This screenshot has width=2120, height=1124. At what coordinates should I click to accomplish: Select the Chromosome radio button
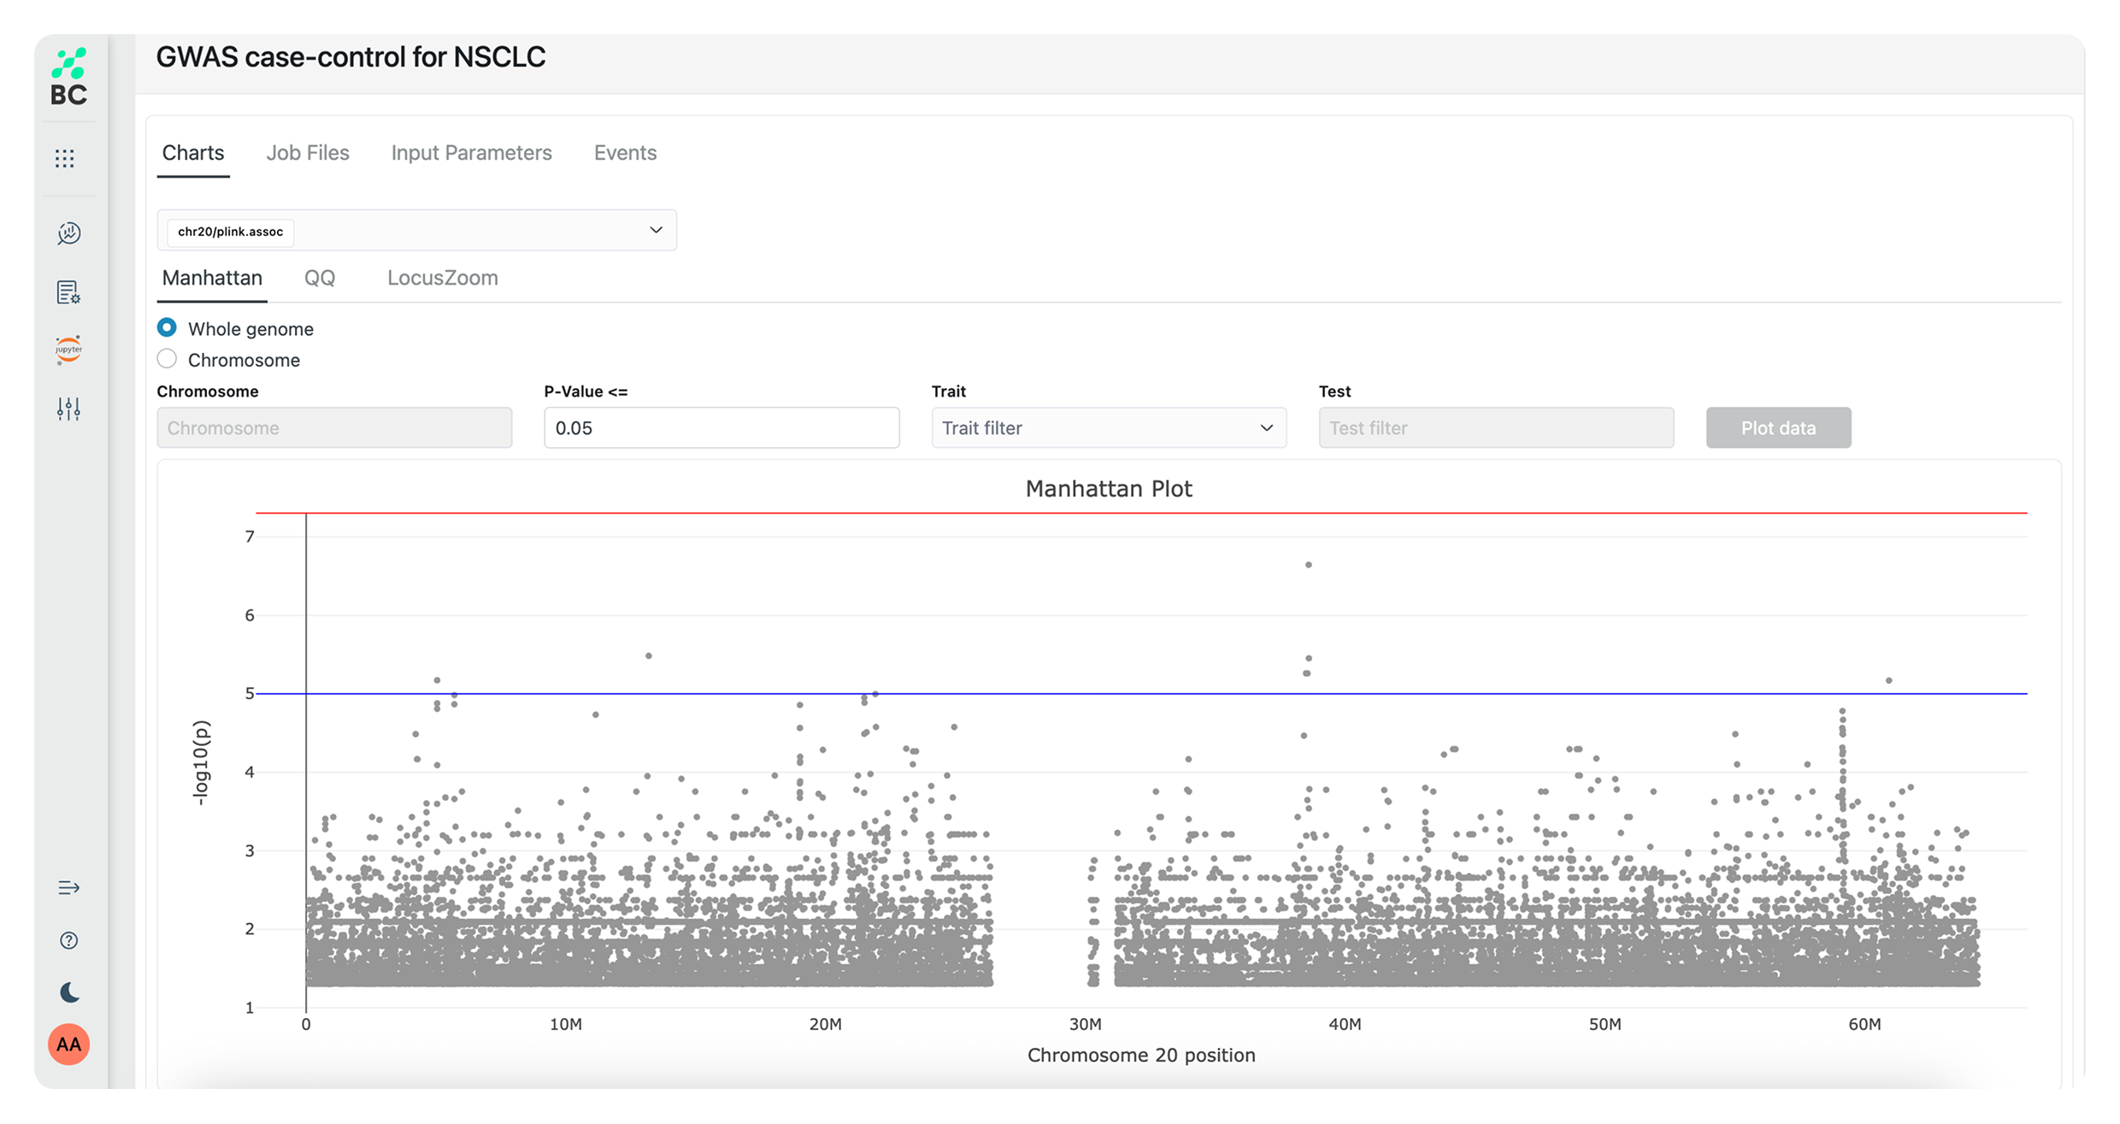tap(167, 359)
